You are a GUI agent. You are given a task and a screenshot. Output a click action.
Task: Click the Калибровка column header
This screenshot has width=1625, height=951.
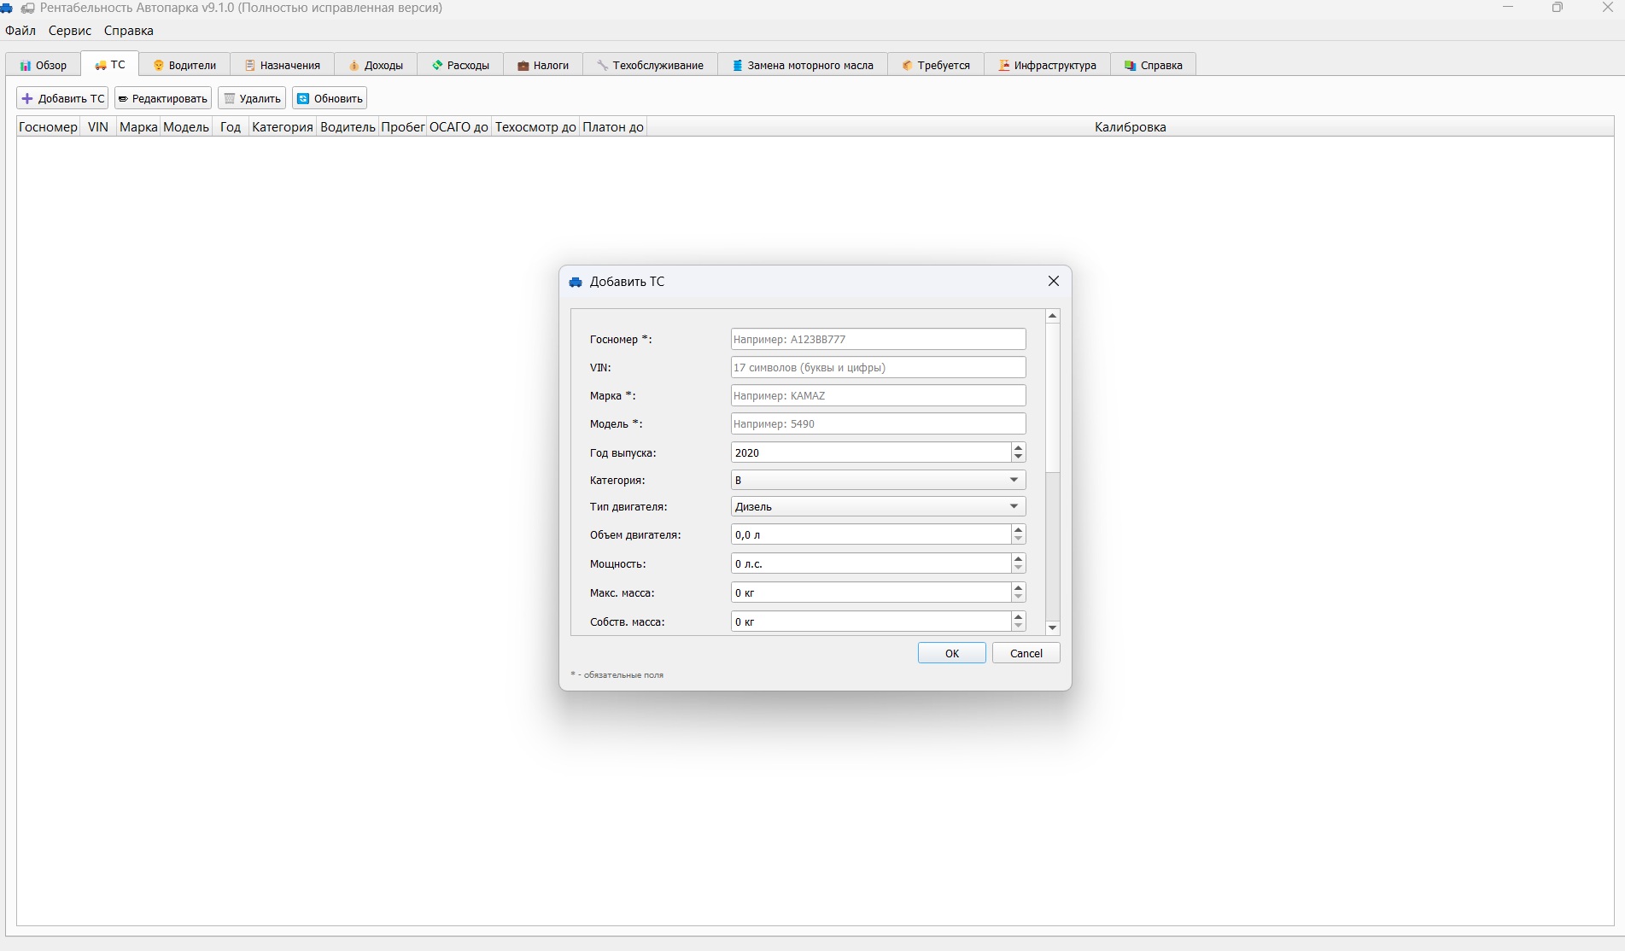click(x=1130, y=126)
